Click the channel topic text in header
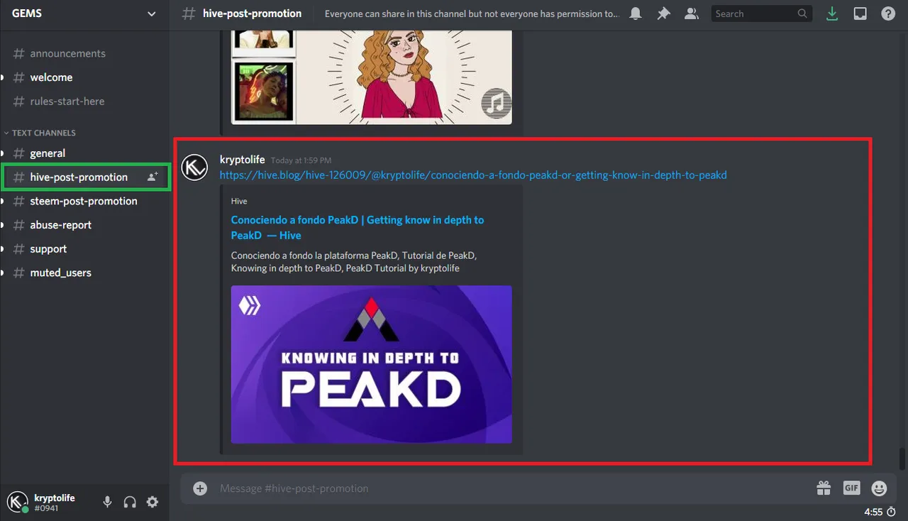The image size is (908, 521). (472, 13)
